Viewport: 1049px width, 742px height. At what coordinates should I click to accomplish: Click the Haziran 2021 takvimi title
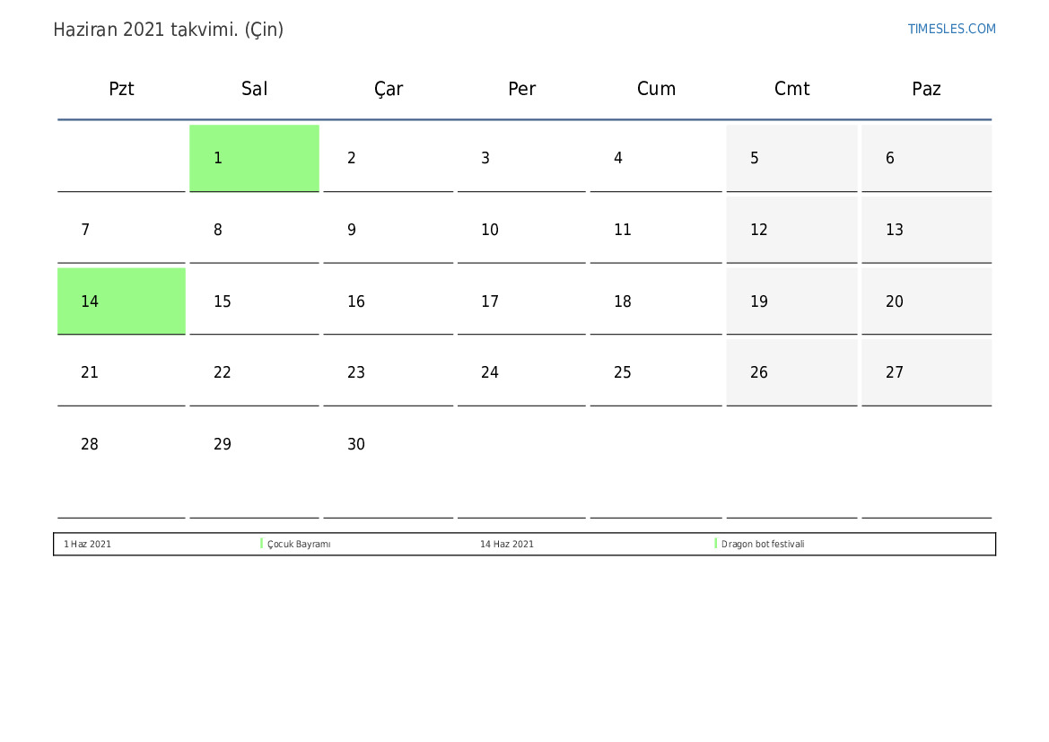coord(168,30)
